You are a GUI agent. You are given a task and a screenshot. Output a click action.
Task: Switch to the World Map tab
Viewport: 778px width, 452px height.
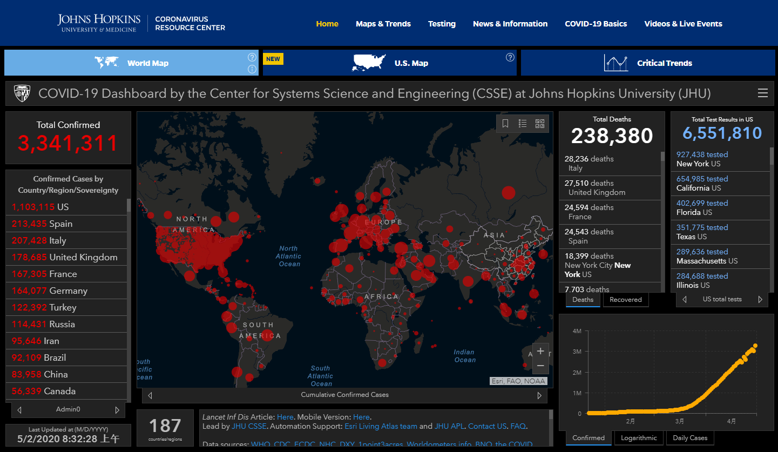coord(131,63)
